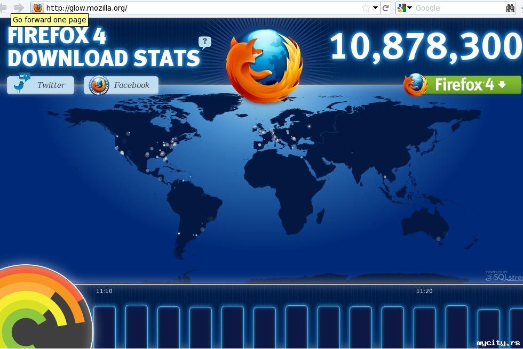Go forward one page with arrow button

tap(19, 7)
